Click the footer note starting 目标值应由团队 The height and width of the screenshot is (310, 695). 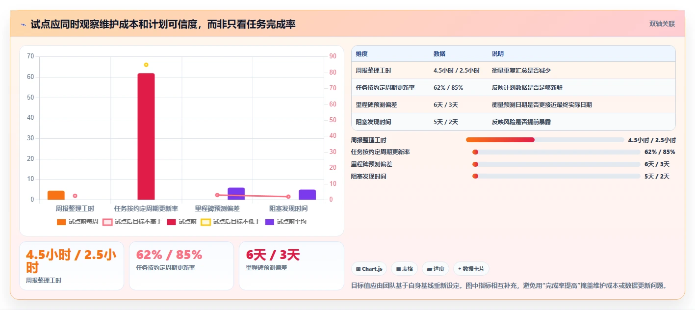[509, 285]
